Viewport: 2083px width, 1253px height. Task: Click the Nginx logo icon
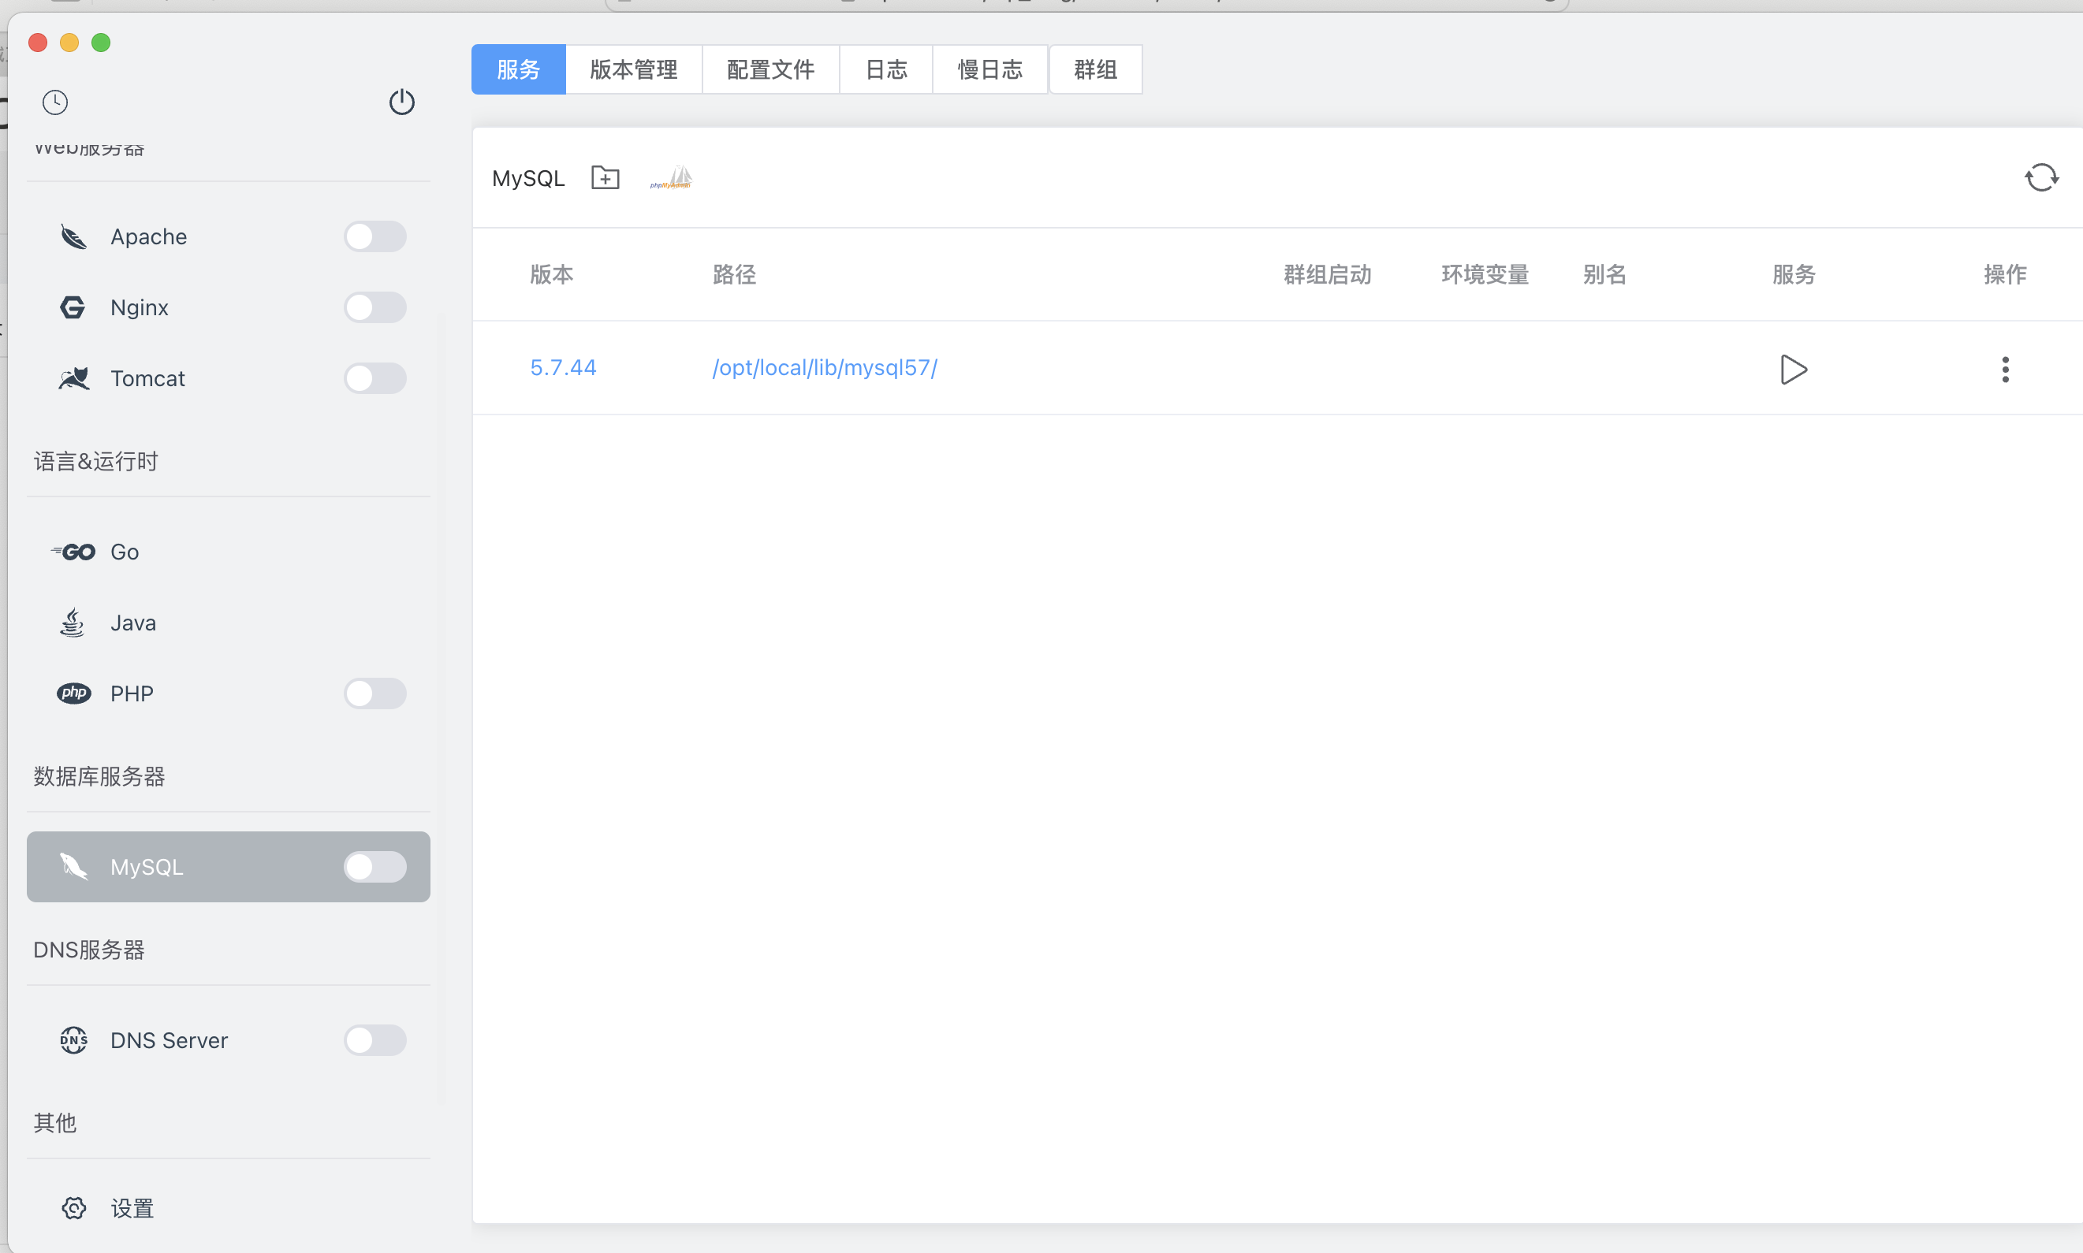click(x=73, y=307)
